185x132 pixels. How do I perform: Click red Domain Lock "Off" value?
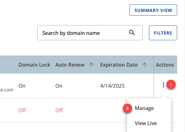pyautogui.click(x=22, y=110)
